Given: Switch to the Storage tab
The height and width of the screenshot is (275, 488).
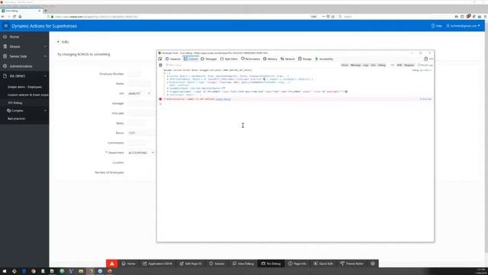Looking at the screenshot, I should [x=305, y=59].
